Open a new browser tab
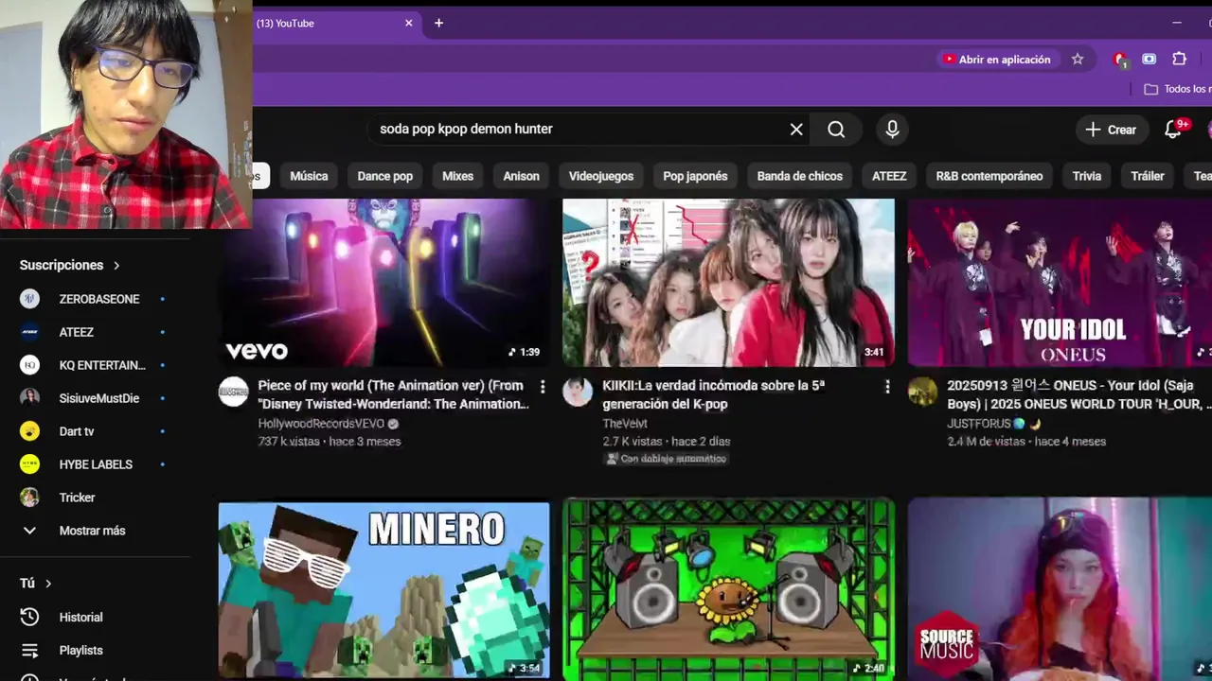1212x681 pixels. pyautogui.click(x=438, y=23)
